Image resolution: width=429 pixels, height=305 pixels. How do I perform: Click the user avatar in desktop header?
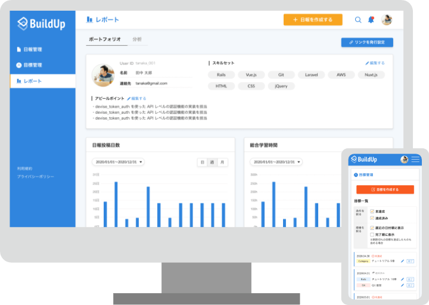pyautogui.click(x=386, y=20)
